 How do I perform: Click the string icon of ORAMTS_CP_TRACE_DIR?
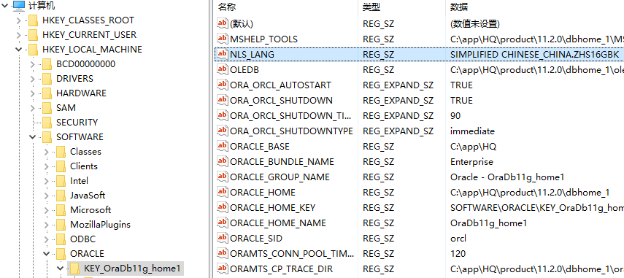223,269
